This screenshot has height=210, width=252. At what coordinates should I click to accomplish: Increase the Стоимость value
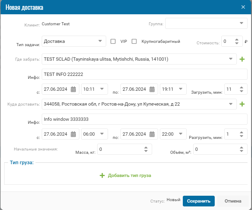[x=237, y=40]
